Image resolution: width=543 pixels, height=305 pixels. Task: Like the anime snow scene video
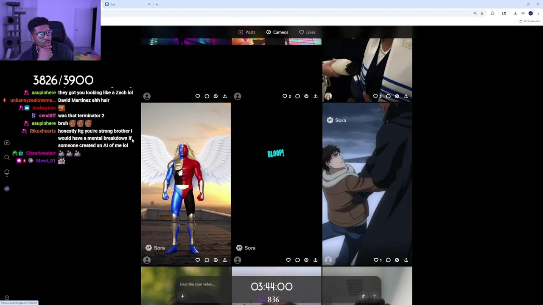(376, 260)
